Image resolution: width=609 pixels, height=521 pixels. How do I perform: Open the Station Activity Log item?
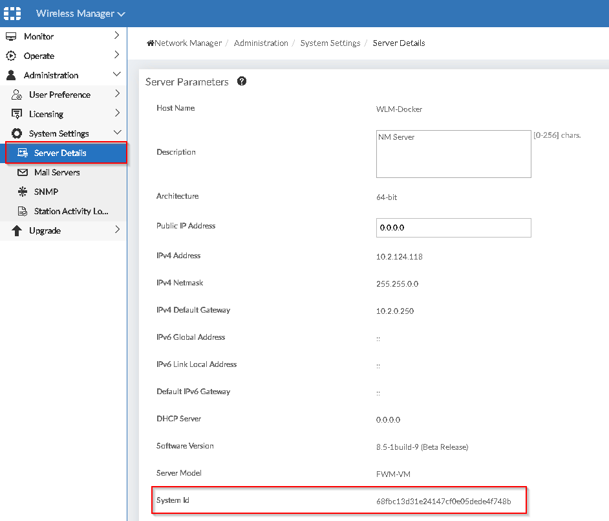pyautogui.click(x=71, y=212)
